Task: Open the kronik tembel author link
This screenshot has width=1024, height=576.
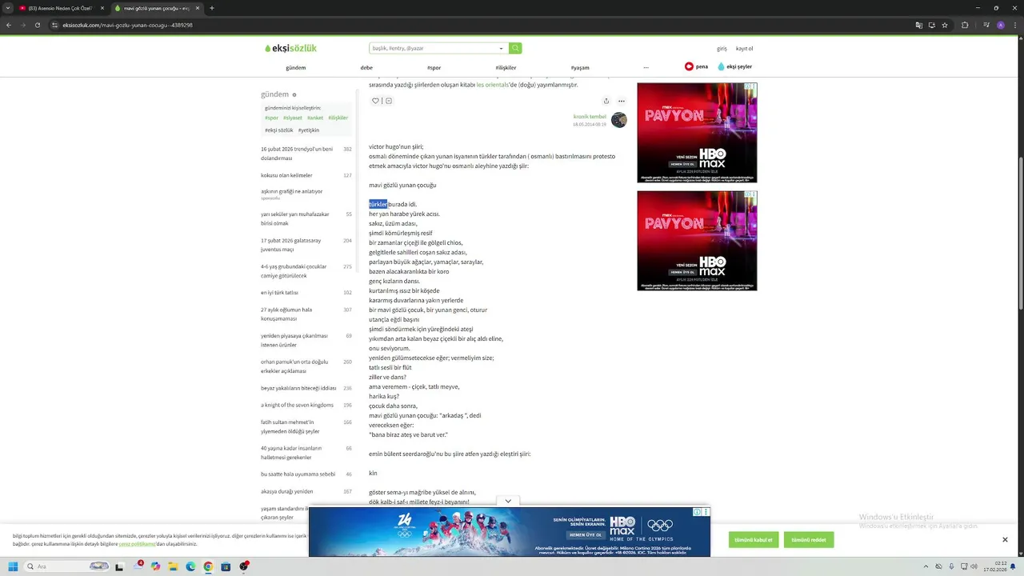Action: (590, 117)
